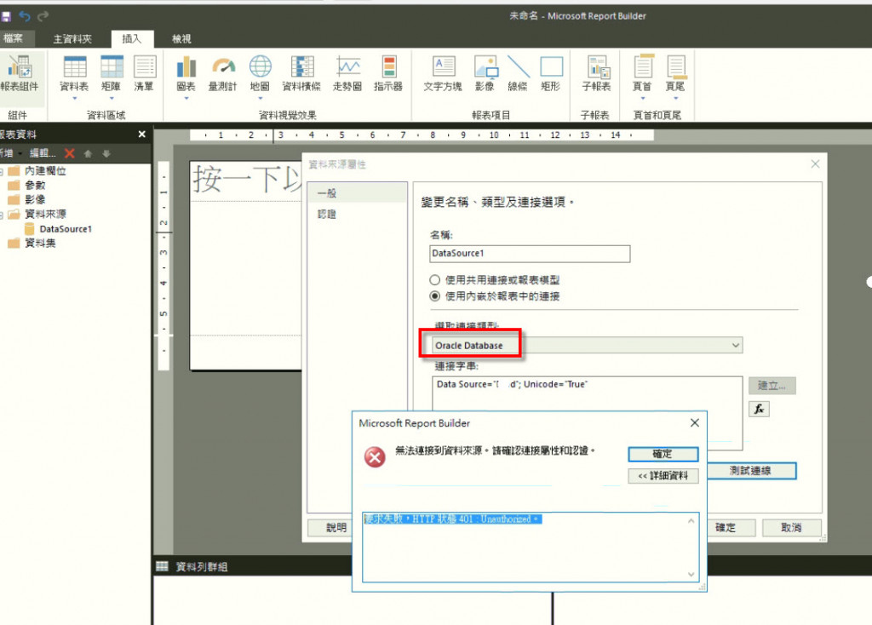Image resolution: width=872 pixels, height=625 pixels.
Task: Switch to the 檢視 view tab
Action: [x=181, y=39]
